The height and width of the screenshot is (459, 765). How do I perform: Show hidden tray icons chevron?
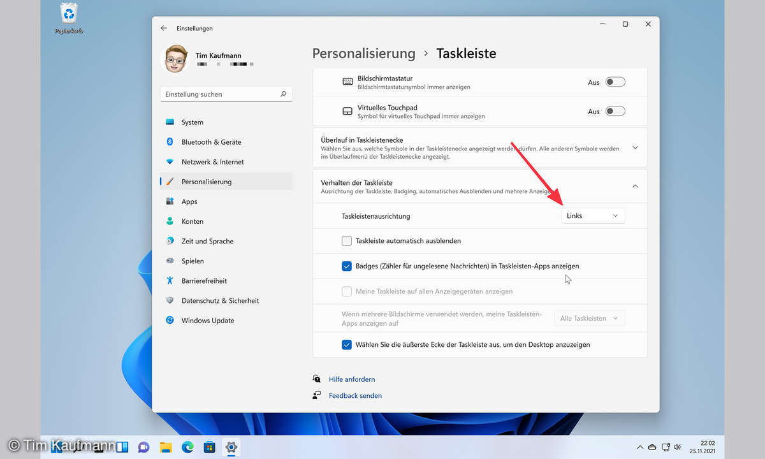pos(639,447)
